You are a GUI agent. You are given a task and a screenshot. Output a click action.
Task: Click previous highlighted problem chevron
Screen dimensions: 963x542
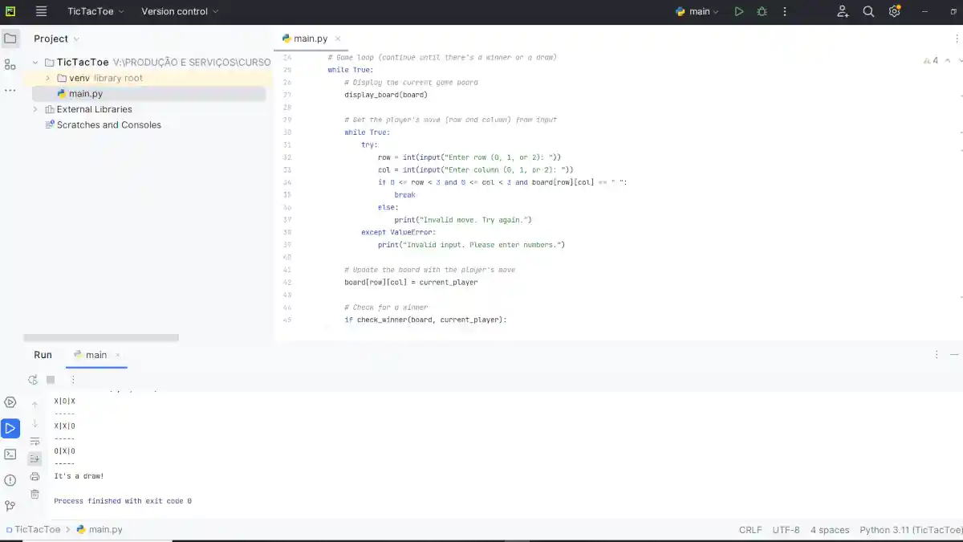948,60
